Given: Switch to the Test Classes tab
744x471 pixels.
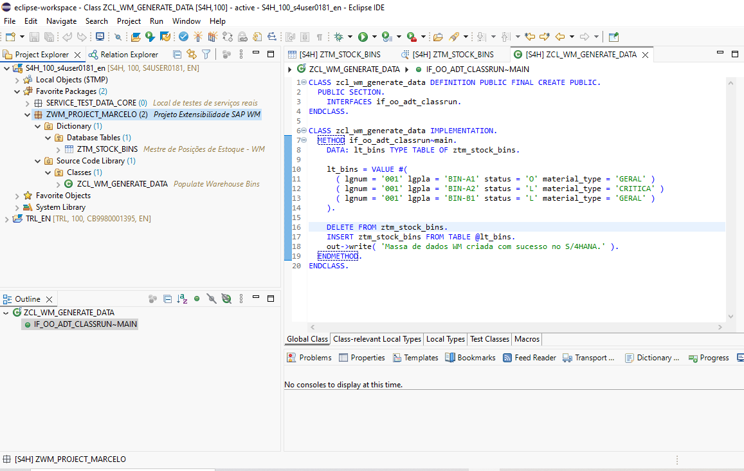Looking at the screenshot, I should (x=489, y=339).
